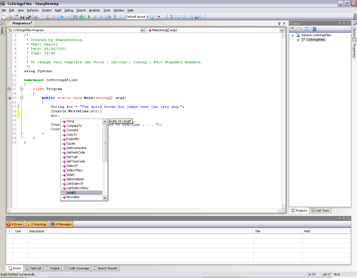Collapse the Main method code region
This screenshot has height=278, width=357.
[21, 98]
